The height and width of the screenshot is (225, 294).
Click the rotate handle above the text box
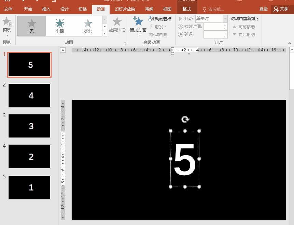point(185,119)
